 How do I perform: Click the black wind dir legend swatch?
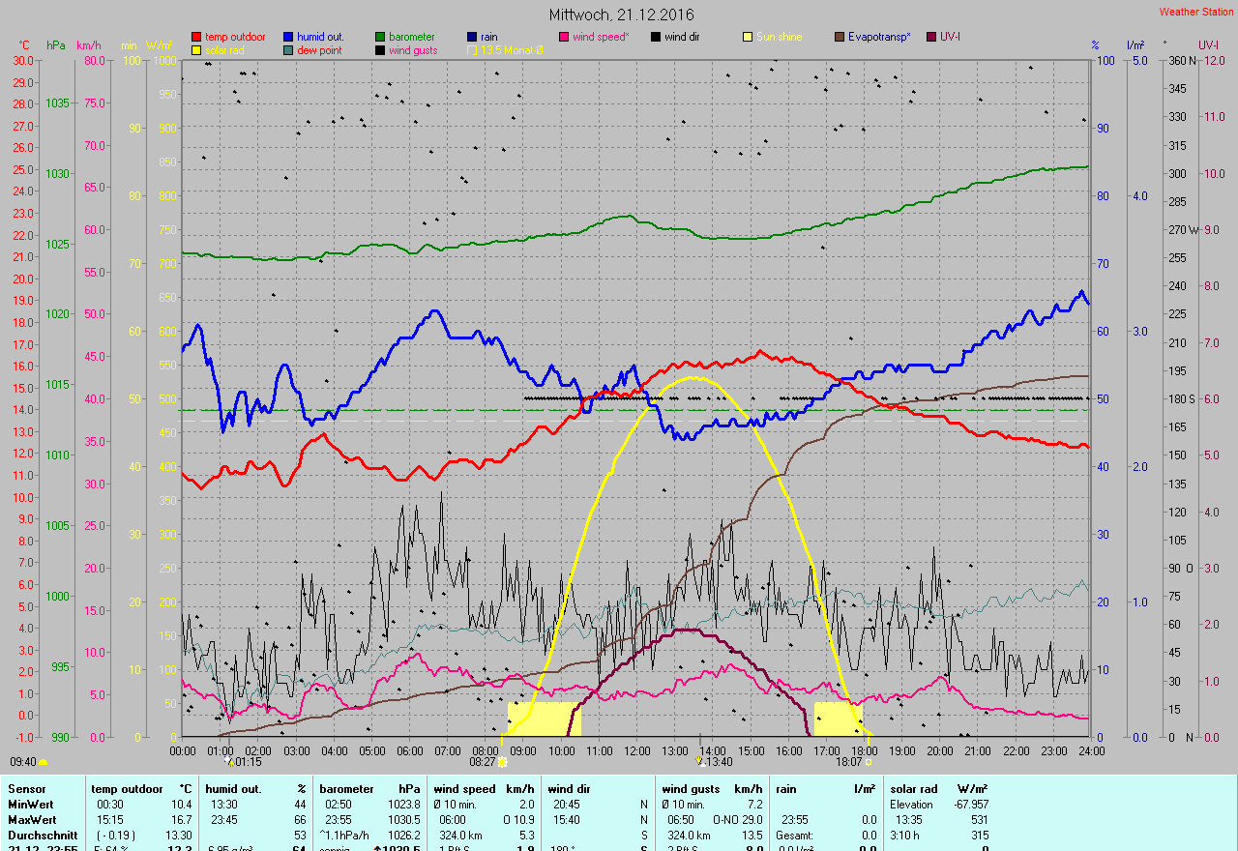656,37
